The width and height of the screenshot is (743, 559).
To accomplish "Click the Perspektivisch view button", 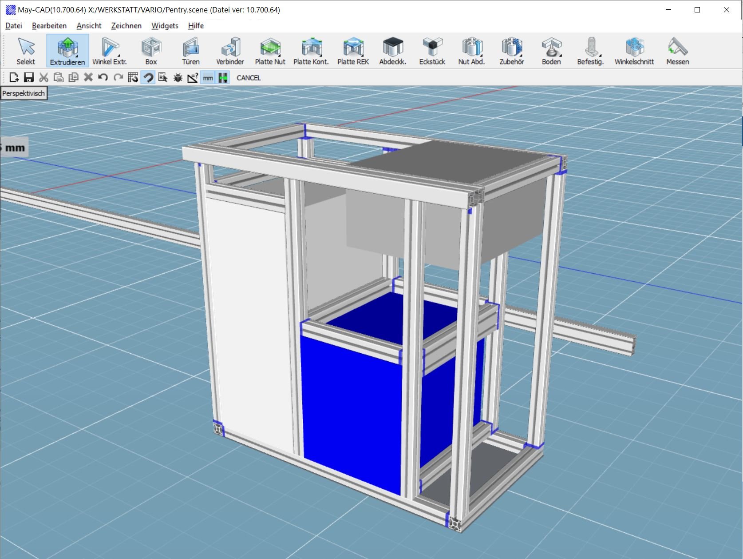I will coord(24,93).
